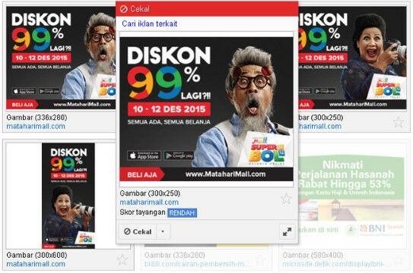
Task: Click Gambar (336x280) label under first ad
Action: point(37,118)
